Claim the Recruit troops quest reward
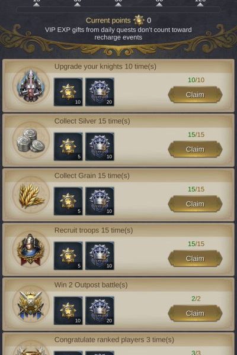This screenshot has height=355, width=237. [195, 259]
